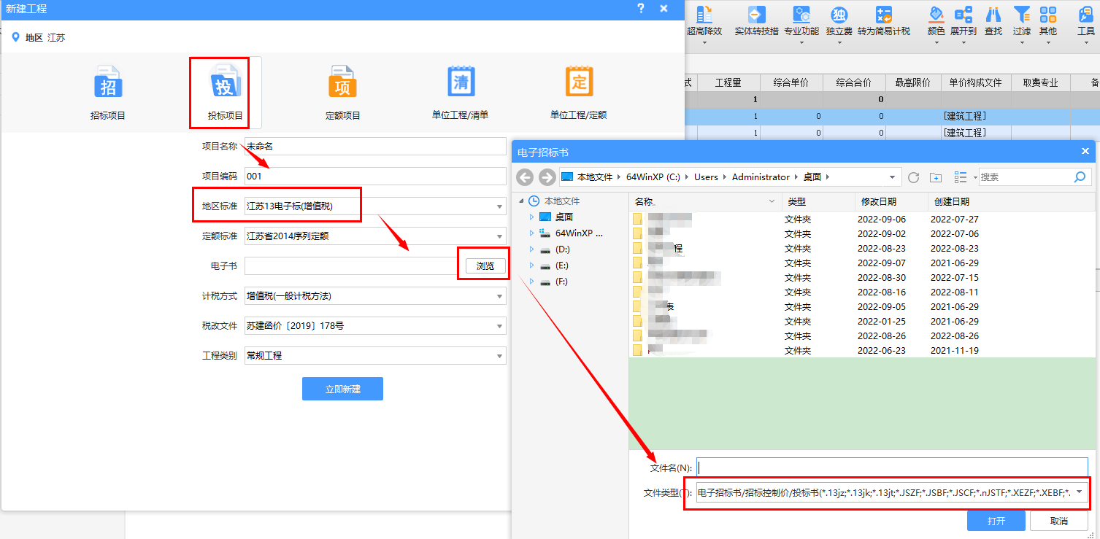Open the 定额标准 dropdown
Screen dimensions: 1100x539
500,236
